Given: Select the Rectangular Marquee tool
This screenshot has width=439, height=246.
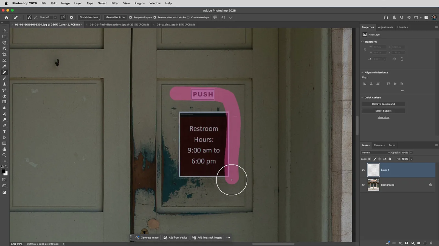Looking at the screenshot, I should (x=4, y=37).
